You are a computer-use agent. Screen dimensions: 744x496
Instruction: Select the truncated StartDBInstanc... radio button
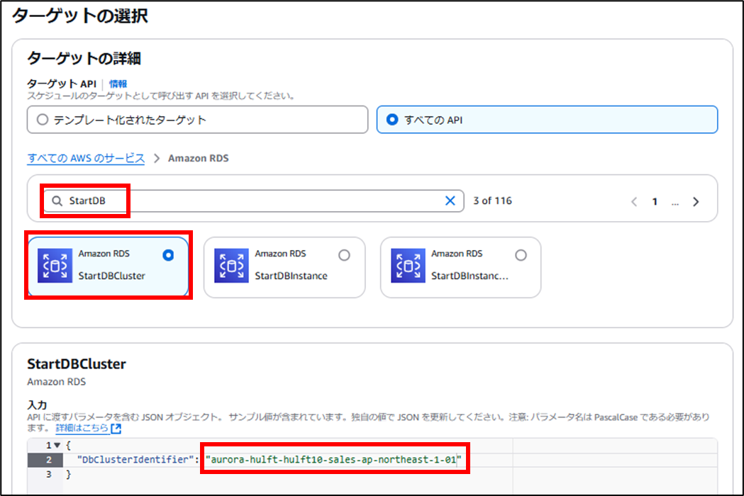[x=521, y=255]
